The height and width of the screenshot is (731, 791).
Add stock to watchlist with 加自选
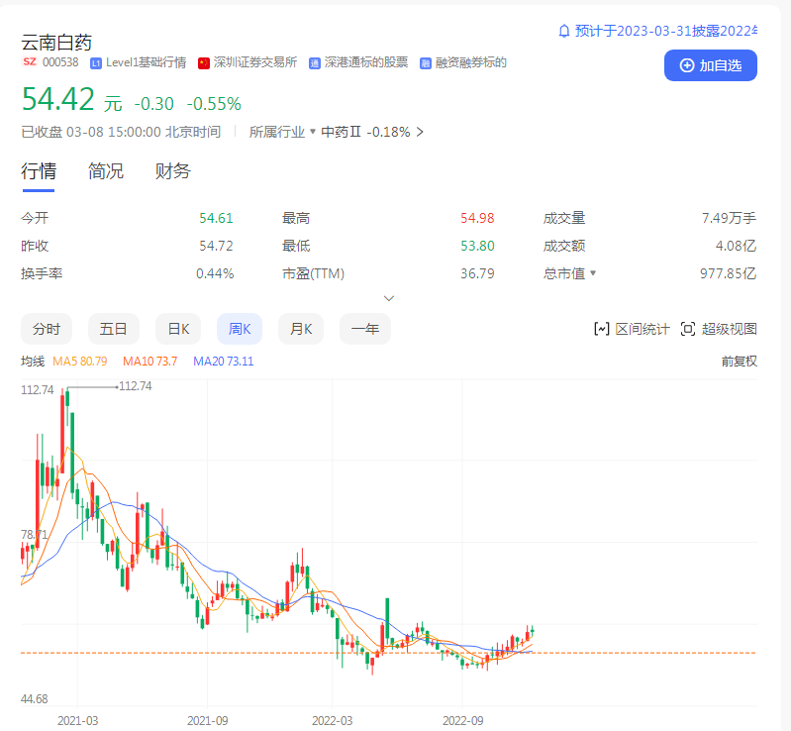point(710,65)
